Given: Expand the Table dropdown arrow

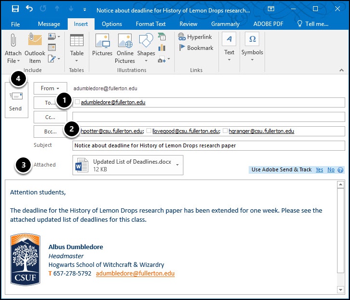Looking at the screenshot, I should point(76,60).
